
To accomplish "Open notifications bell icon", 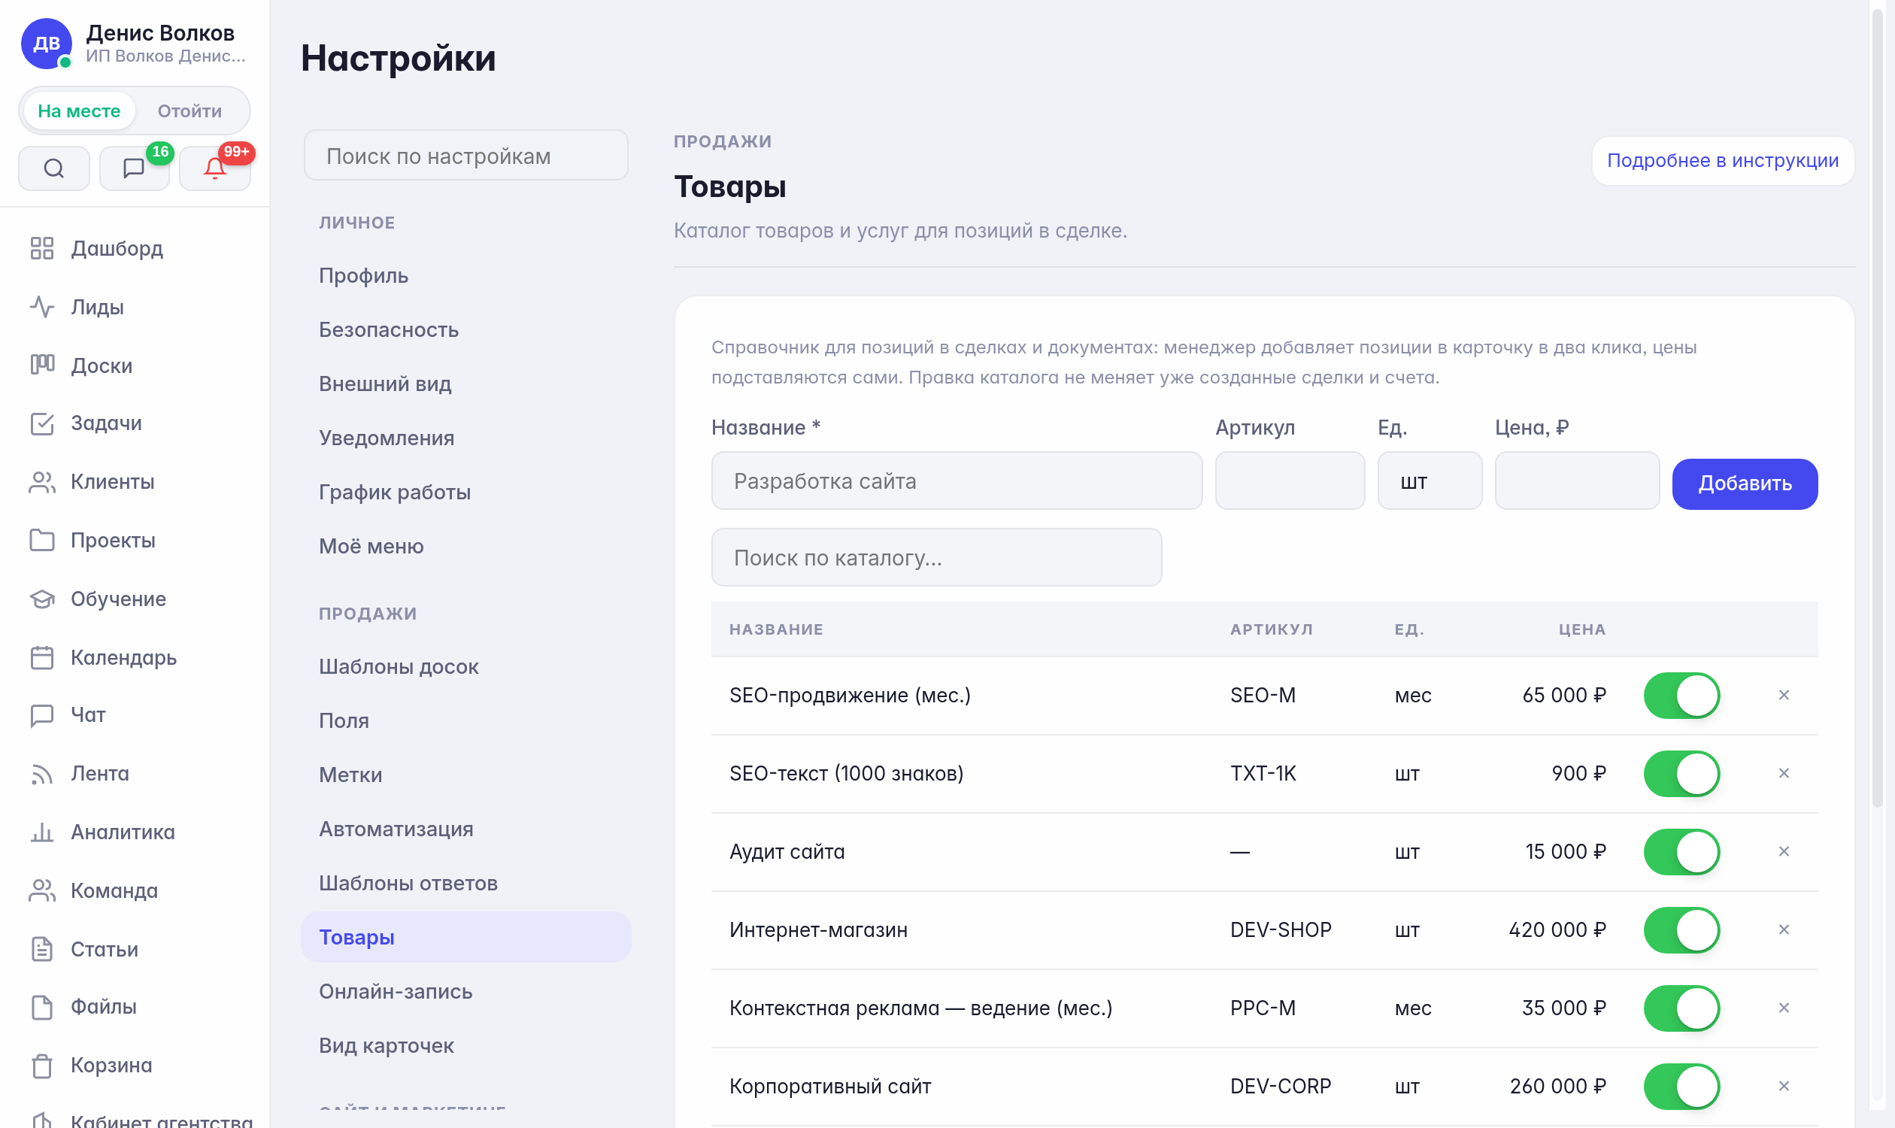I will tap(214, 168).
